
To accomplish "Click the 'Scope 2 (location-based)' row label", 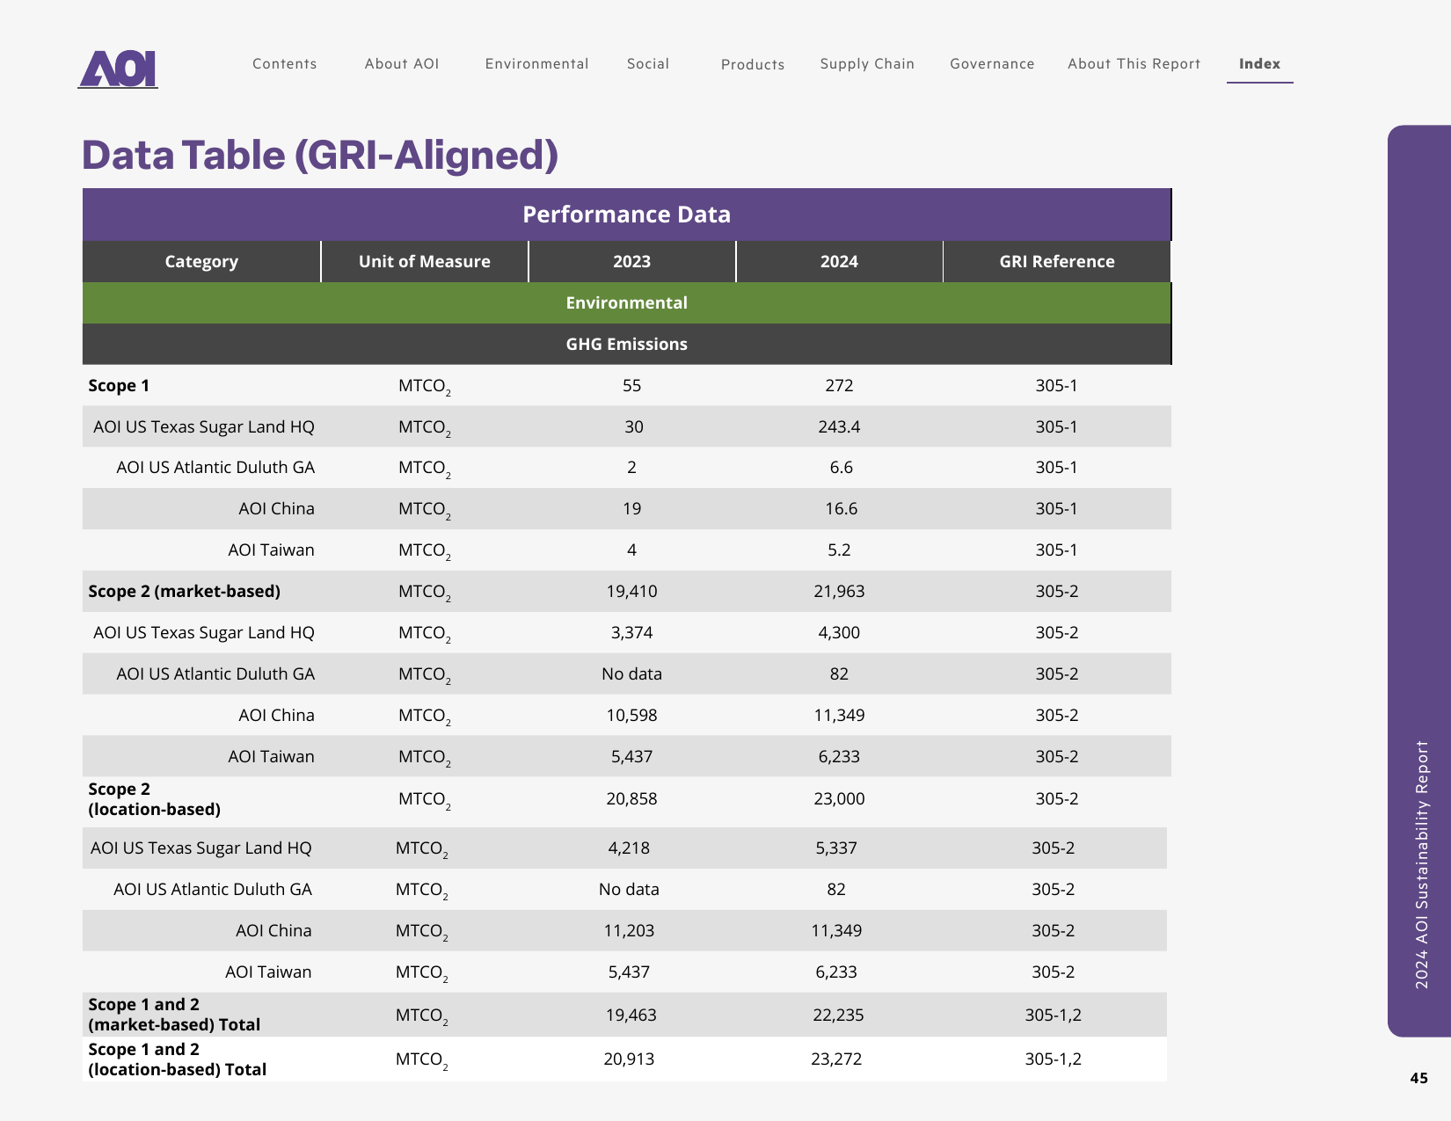I will pos(154,799).
